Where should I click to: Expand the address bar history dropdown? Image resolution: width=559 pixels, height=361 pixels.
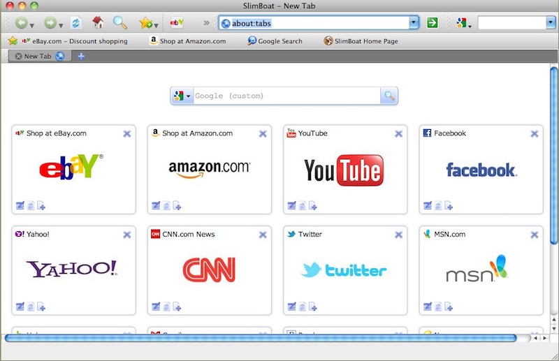tap(414, 23)
